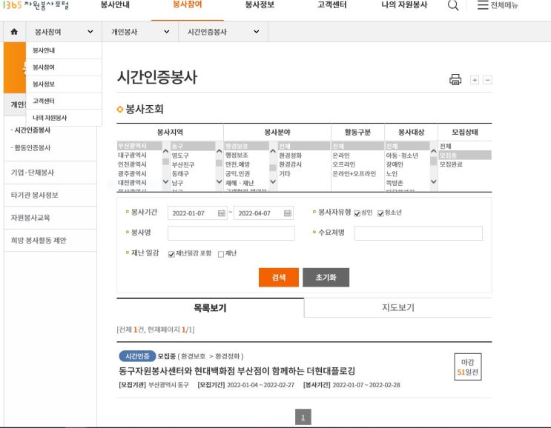
Task: Collapse the 봉사참여 breadcrumb dropdown
Action: pos(64,32)
